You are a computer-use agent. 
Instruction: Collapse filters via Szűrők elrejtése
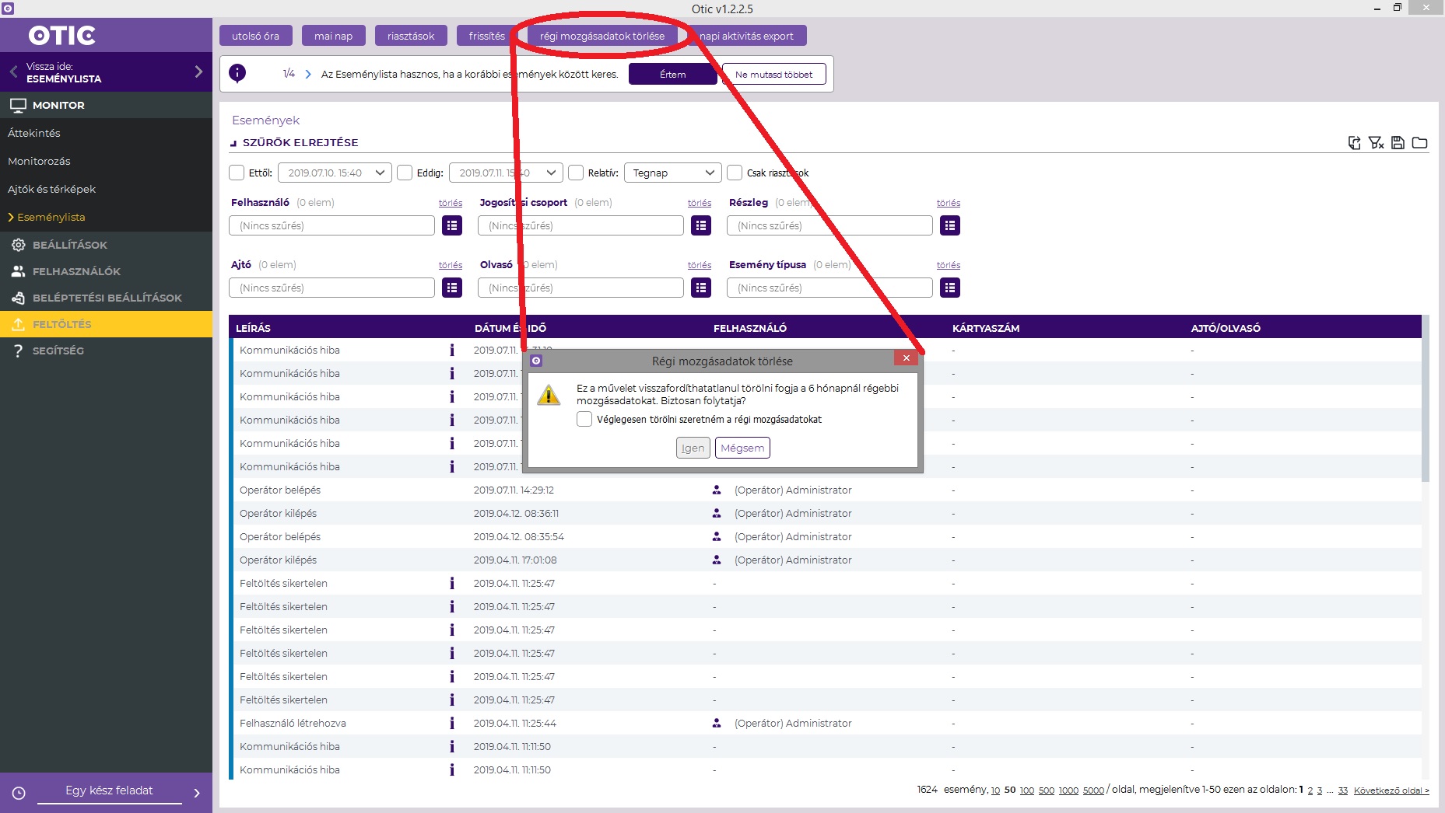click(x=300, y=142)
